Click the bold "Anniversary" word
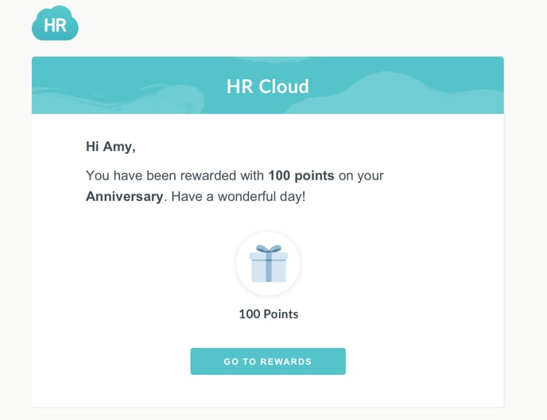Screen dimensions: 547x420 (x=125, y=196)
